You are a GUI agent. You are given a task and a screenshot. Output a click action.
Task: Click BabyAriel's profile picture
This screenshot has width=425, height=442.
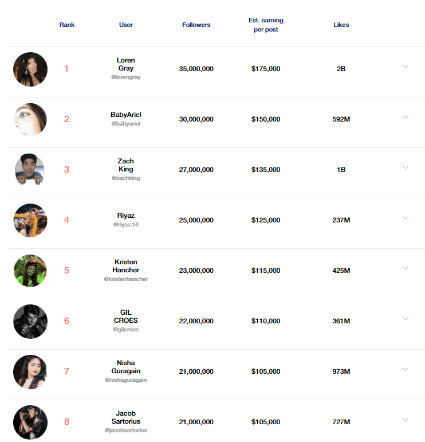click(30, 119)
